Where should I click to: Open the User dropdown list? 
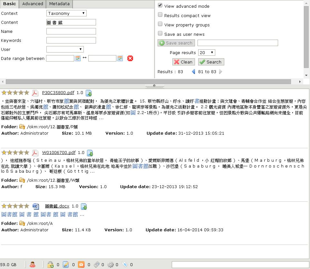65,49
